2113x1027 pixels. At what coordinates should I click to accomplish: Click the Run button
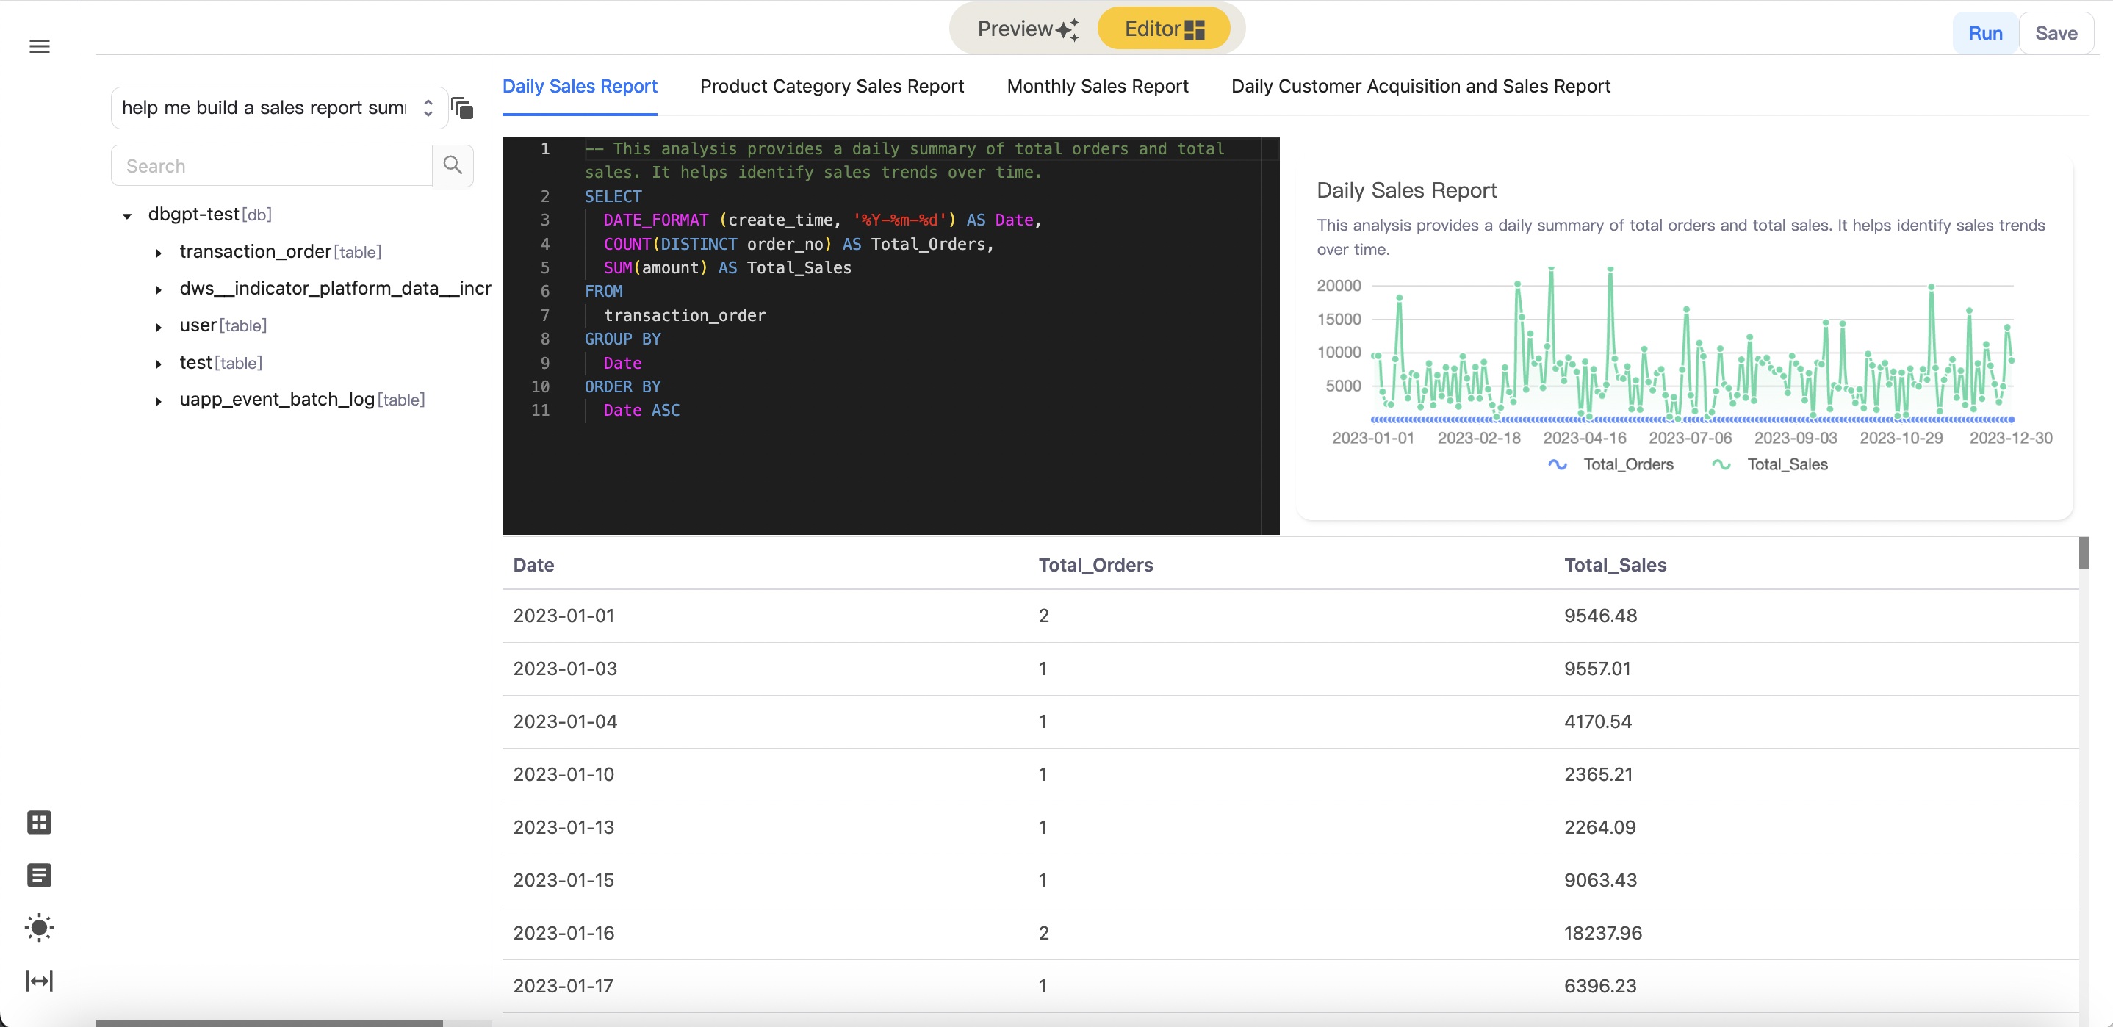(1985, 34)
